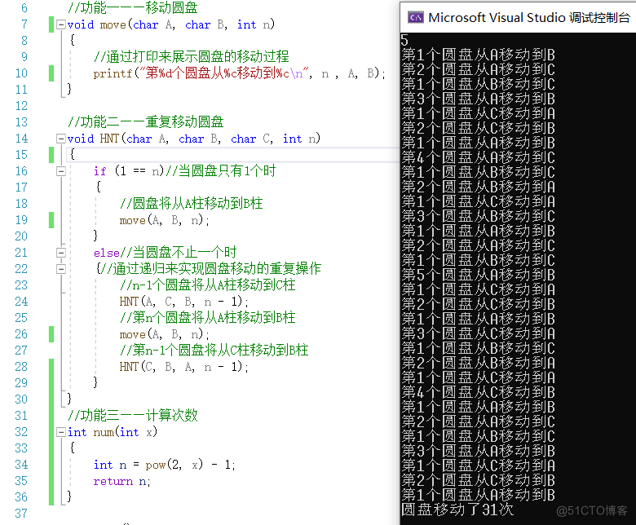The height and width of the screenshot is (525, 636).
Task: Click console line 第4个圆盘从A移动到C
Action: coord(478,157)
